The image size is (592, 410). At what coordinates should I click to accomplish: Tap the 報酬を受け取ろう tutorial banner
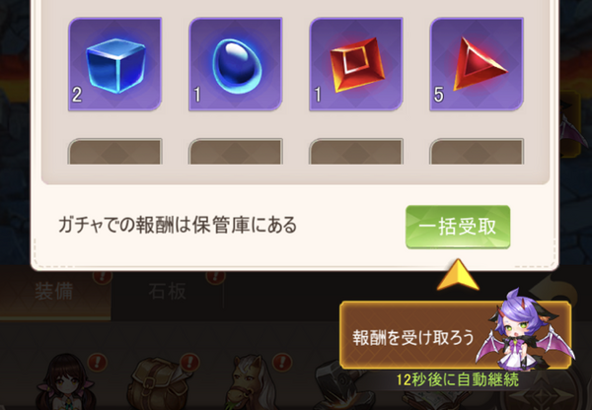tap(413, 336)
